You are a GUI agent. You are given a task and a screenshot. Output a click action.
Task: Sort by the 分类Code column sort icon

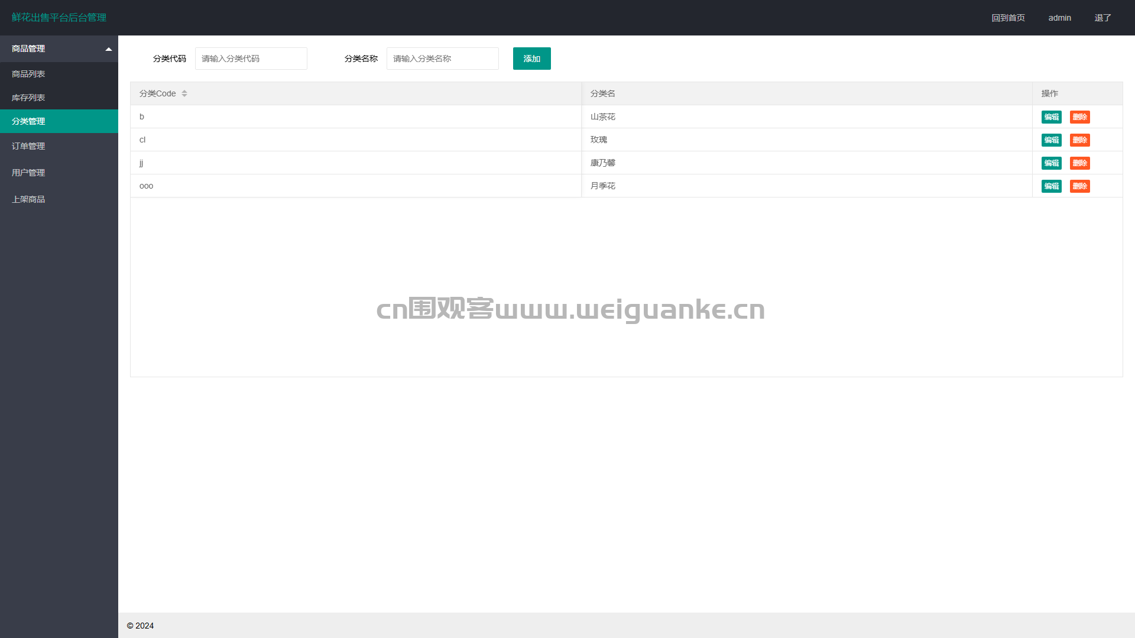[184, 93]
